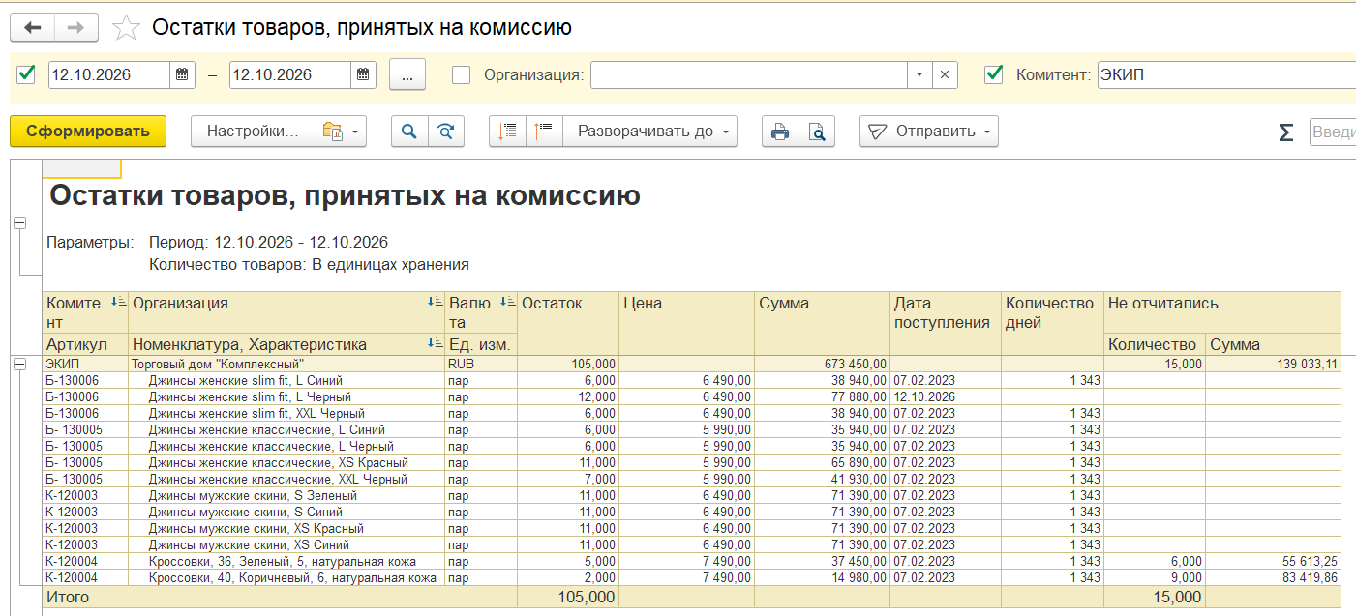Open print preview icon
This screenshot has width=1356, height=616.
[x=817, y=132]
